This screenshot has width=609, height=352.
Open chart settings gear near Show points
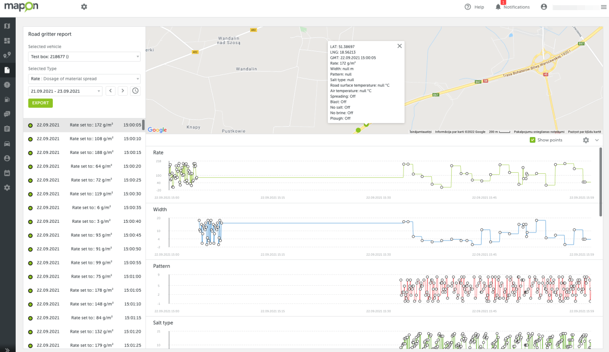586,140
